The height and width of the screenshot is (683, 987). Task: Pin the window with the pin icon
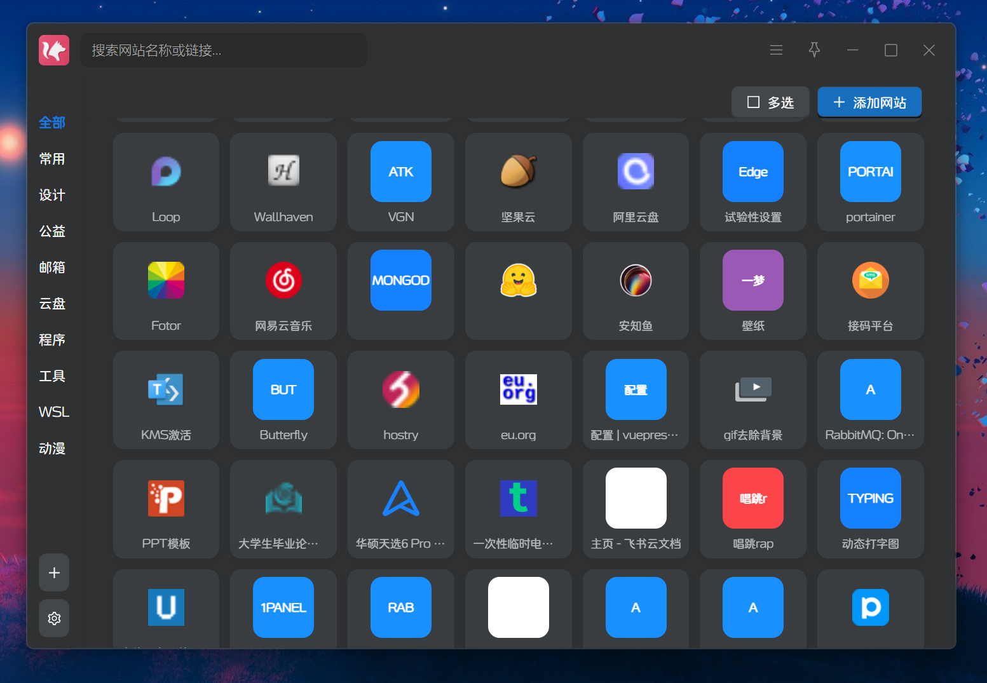(x=814, y=50)
